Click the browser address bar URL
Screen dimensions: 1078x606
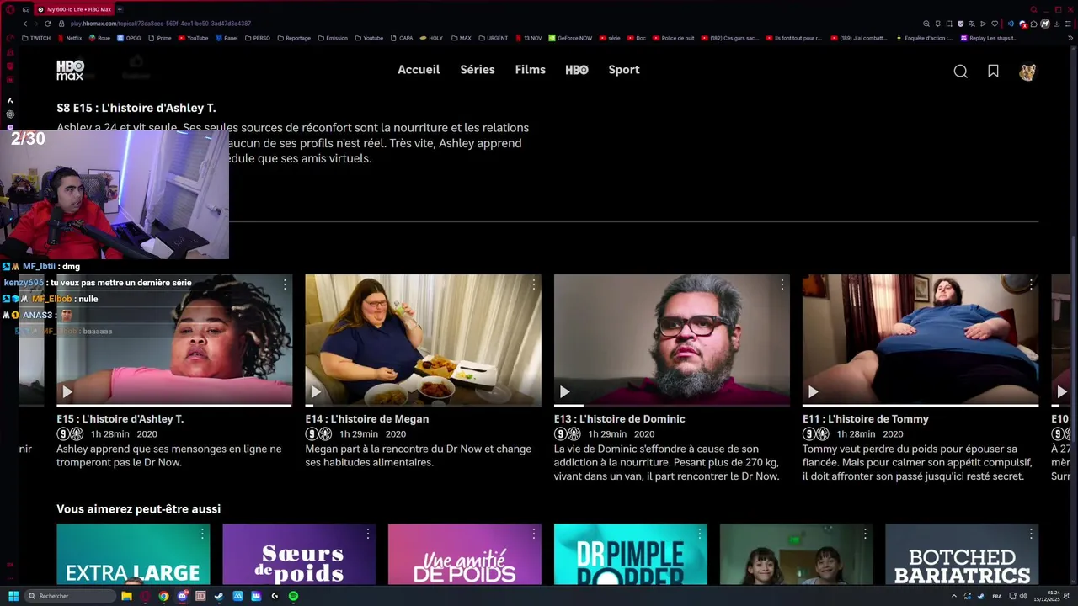click(x=160, y=24)
